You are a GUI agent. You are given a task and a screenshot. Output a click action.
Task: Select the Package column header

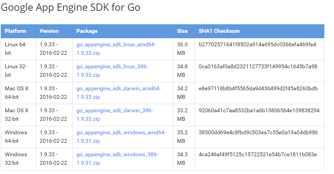tap(87, 31)
